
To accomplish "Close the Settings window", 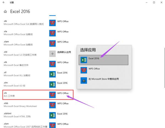I will [161, 2].
